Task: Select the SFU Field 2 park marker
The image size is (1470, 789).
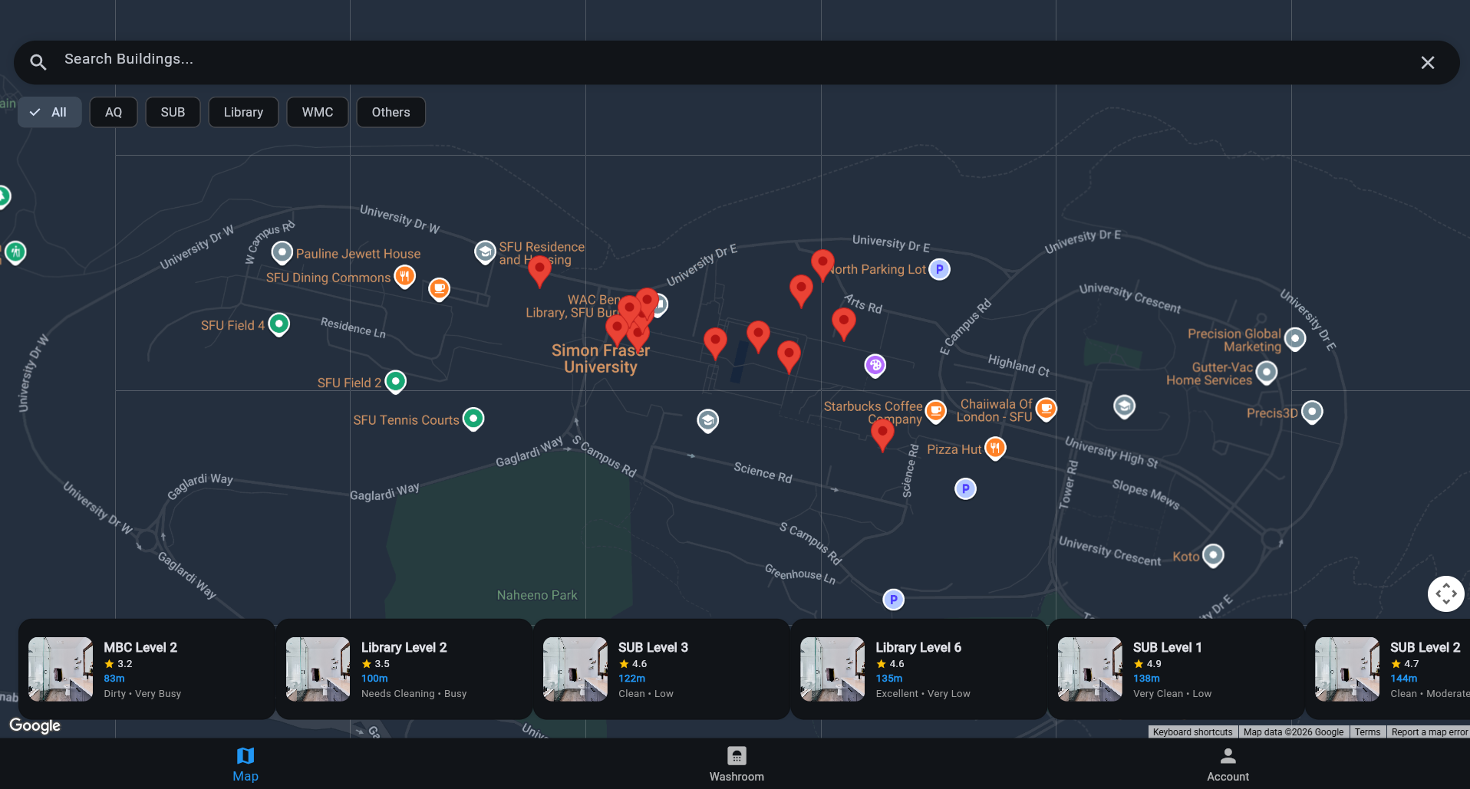Action: tap(395, 381)
